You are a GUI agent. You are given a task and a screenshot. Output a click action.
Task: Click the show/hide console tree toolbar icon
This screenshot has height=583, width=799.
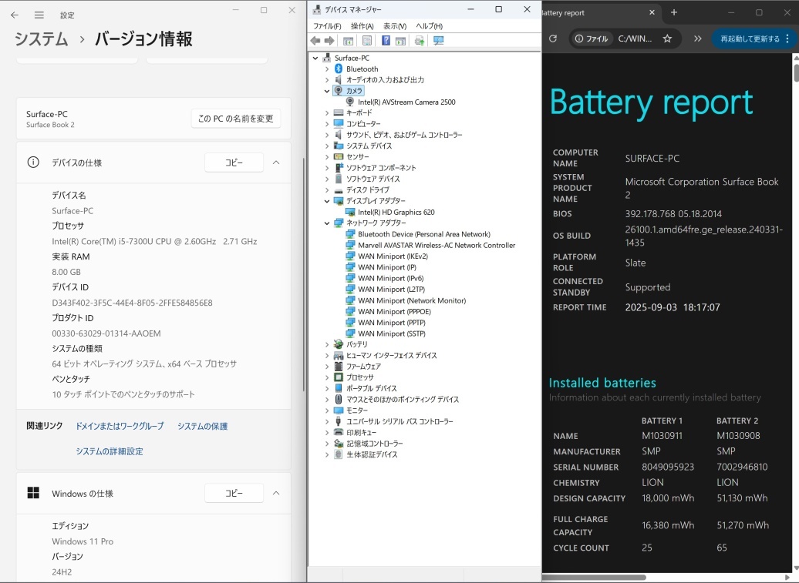point(348,41)
